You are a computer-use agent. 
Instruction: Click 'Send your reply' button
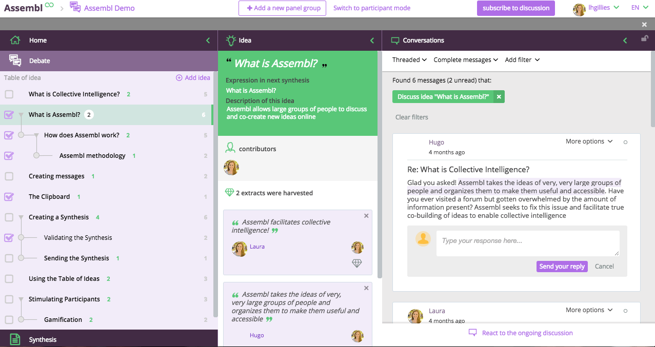click(x=562, y=267)
